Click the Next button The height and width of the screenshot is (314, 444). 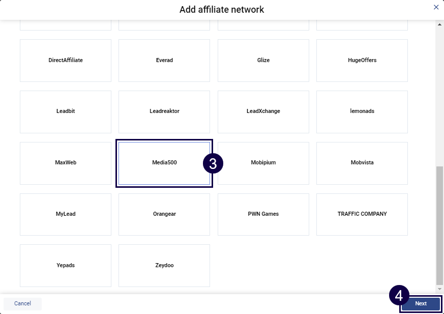point(421,304)
